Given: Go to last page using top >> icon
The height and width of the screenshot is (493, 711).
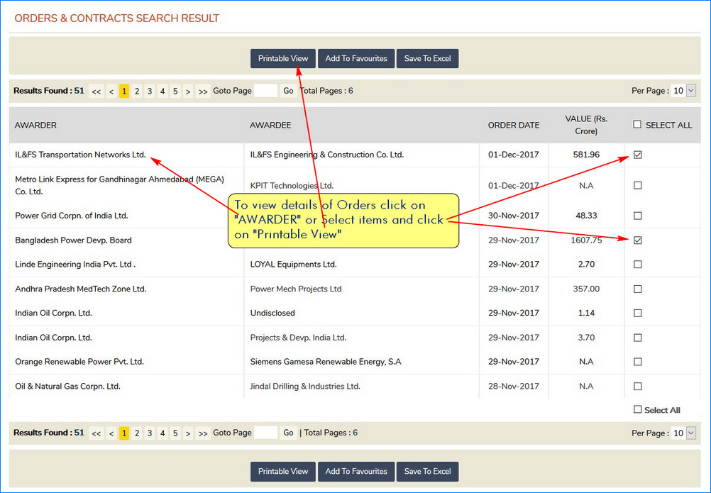Looking at the screenshot, I should coord(203,92).
